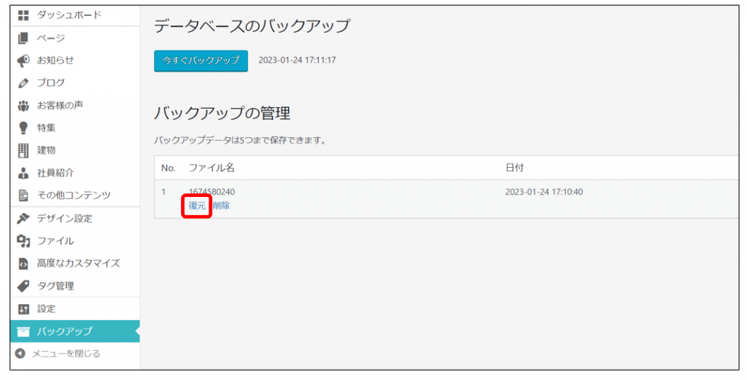Click the dashboard grid icon

coord(23,15)
